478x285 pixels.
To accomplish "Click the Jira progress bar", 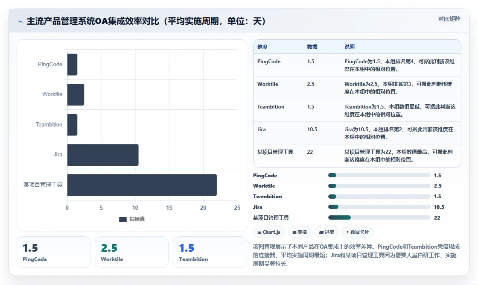I will click(379, 207).
